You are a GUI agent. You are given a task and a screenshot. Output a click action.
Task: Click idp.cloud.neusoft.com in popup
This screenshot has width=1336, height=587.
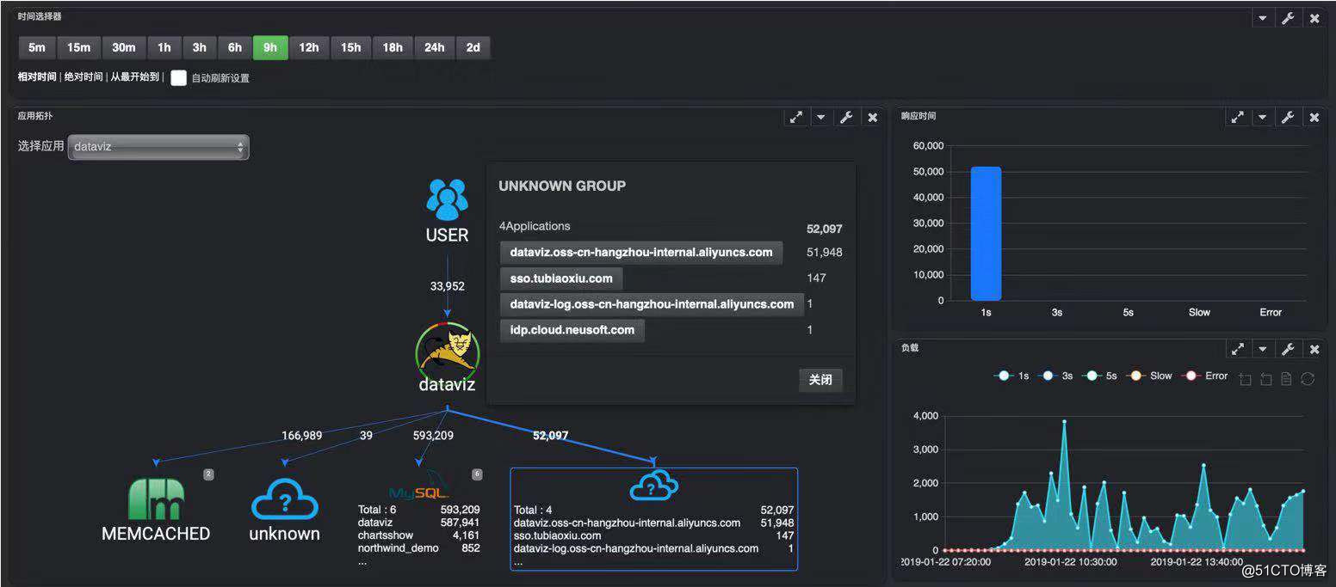[x=572, y=330]
